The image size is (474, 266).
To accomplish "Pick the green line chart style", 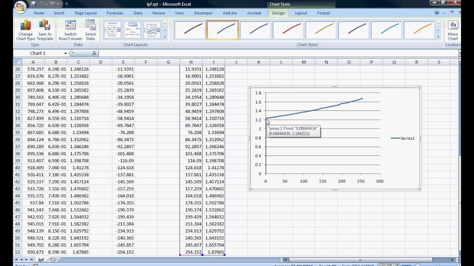I will [321, 30].
